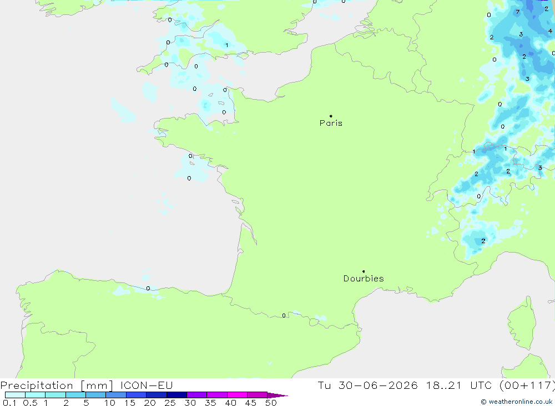Viewport: 555px width, 406px height.
Task: Click the Dourbies city label
Action: 364,279
